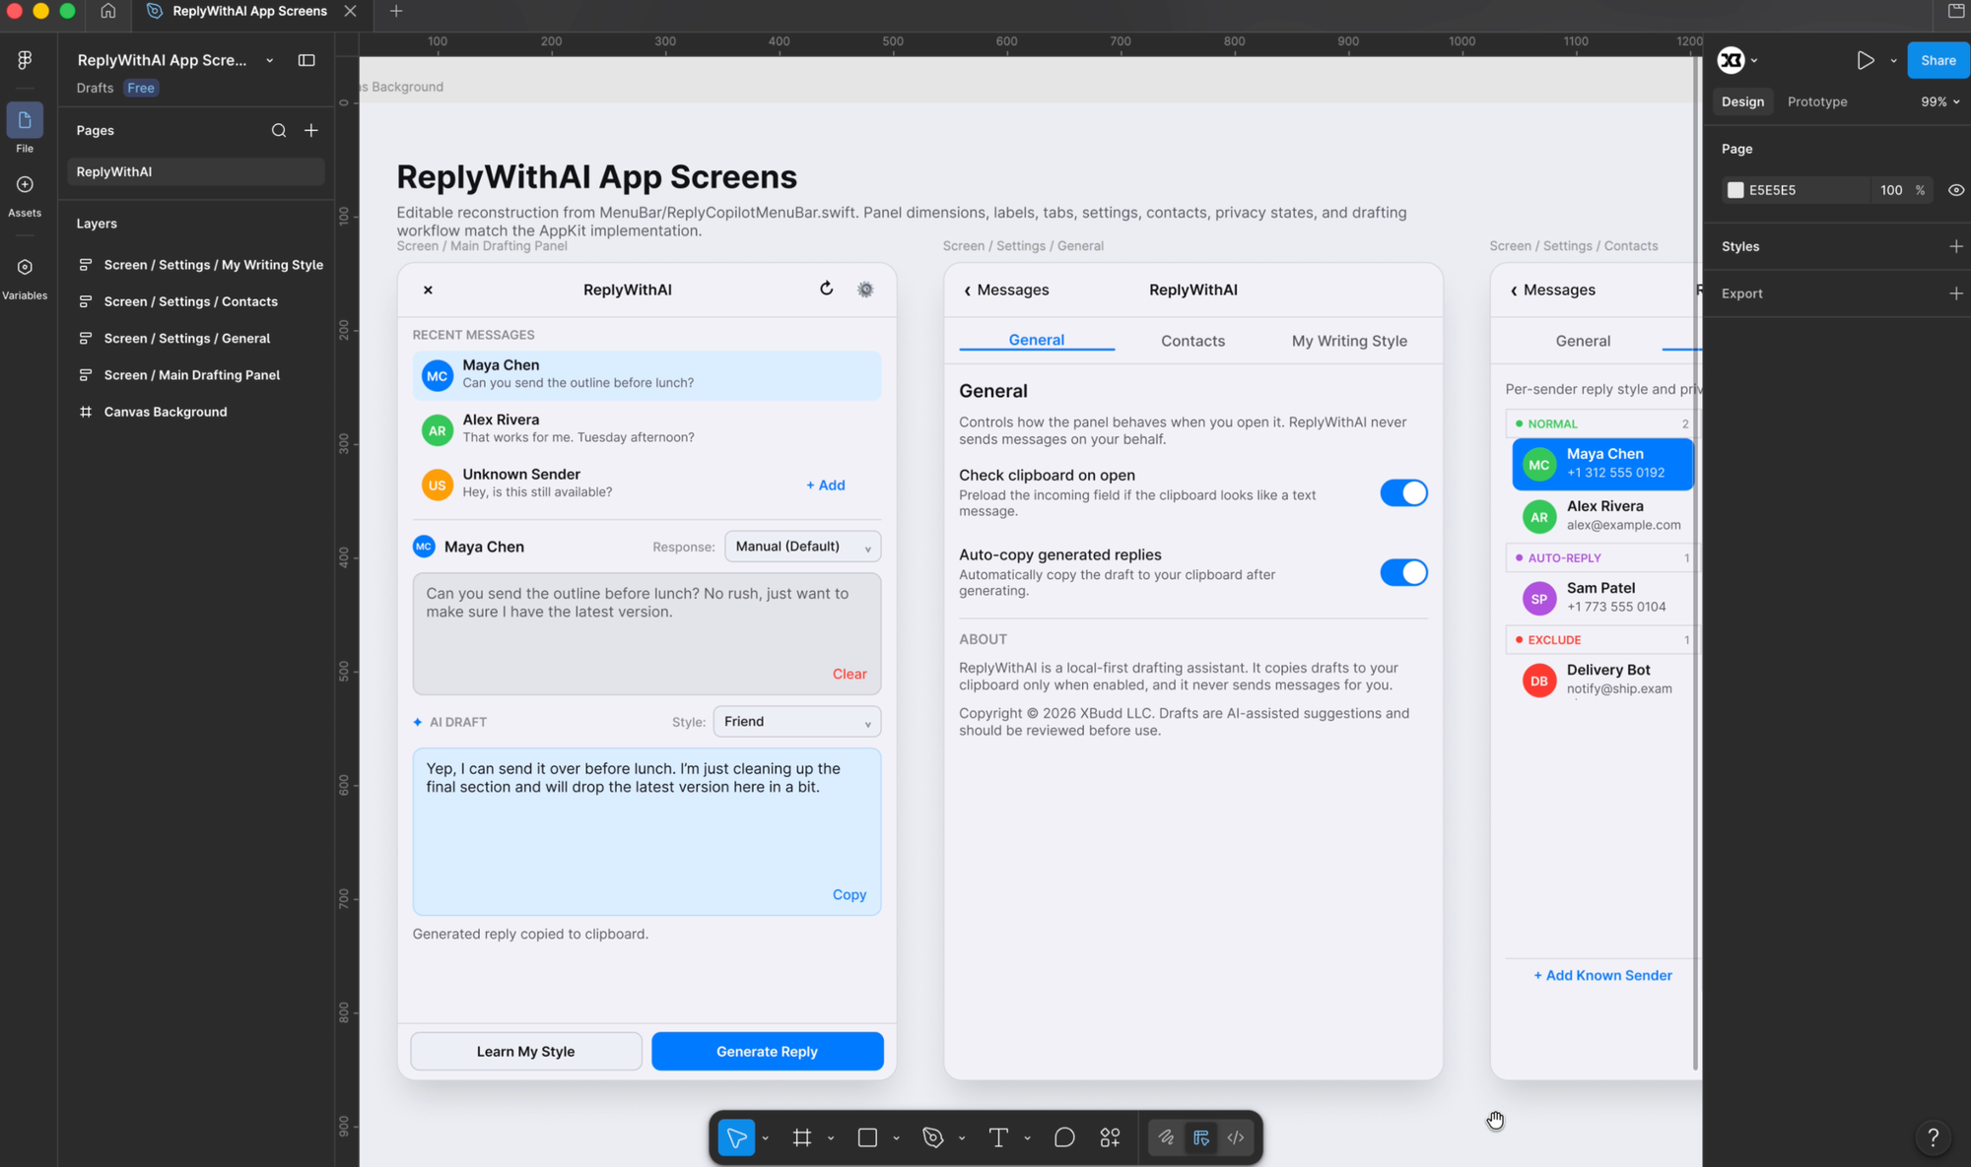1971x1167 pixels.
Task: Select the Text tool
Action: (x=998, y=1137)
